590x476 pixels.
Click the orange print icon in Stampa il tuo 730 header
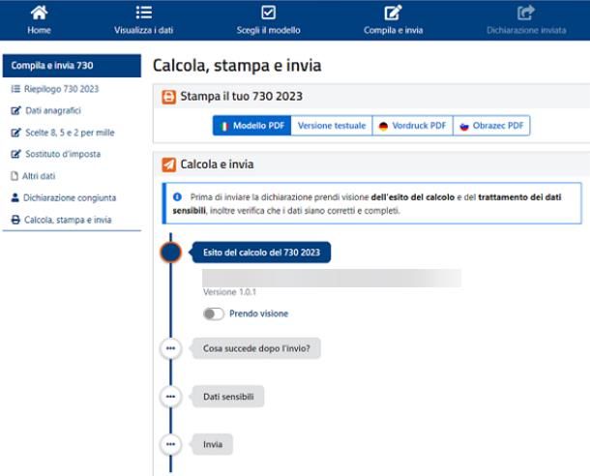tap(168, 97)
